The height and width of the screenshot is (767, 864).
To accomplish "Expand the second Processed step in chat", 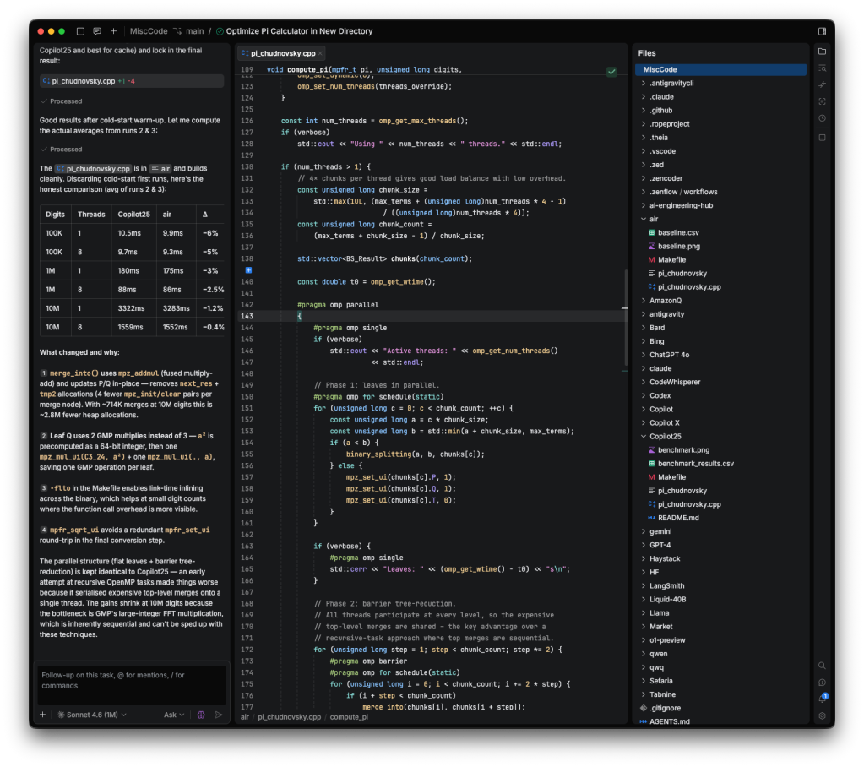I will point(61,150).
